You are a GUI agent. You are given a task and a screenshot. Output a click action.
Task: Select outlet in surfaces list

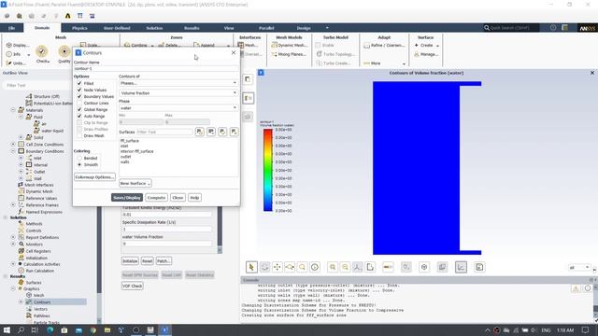[125, 157]
